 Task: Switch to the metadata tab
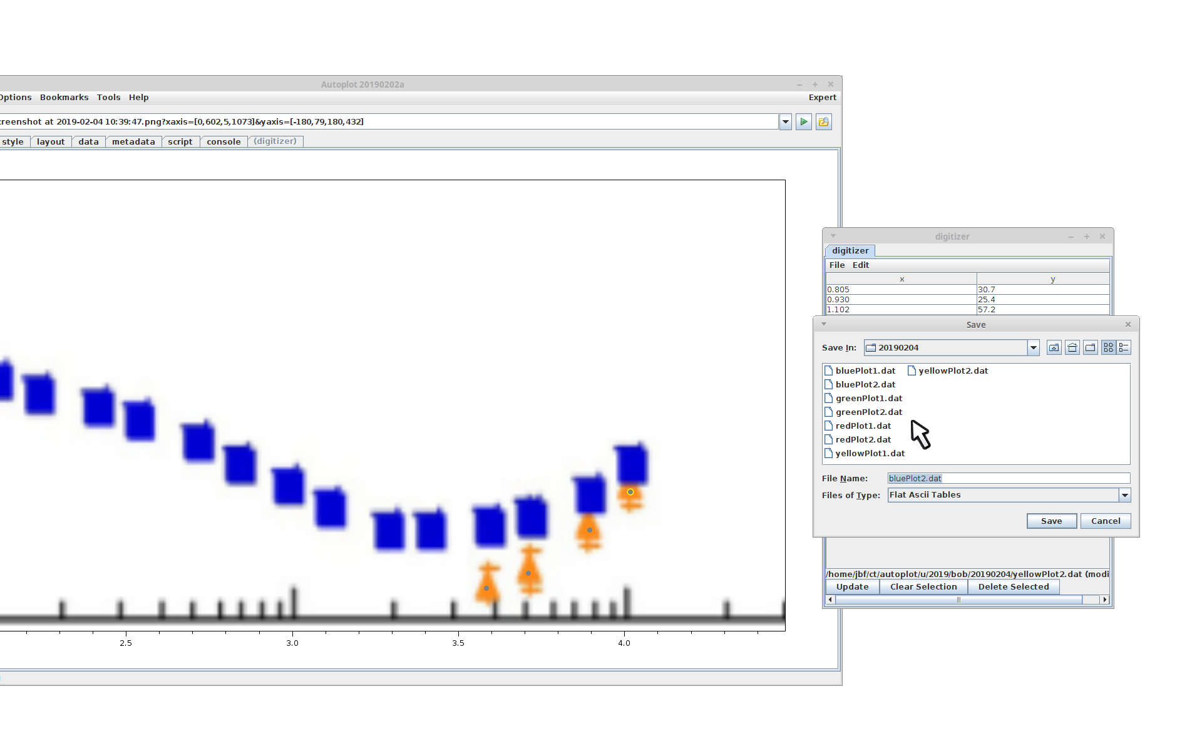[x=133, y=142]
